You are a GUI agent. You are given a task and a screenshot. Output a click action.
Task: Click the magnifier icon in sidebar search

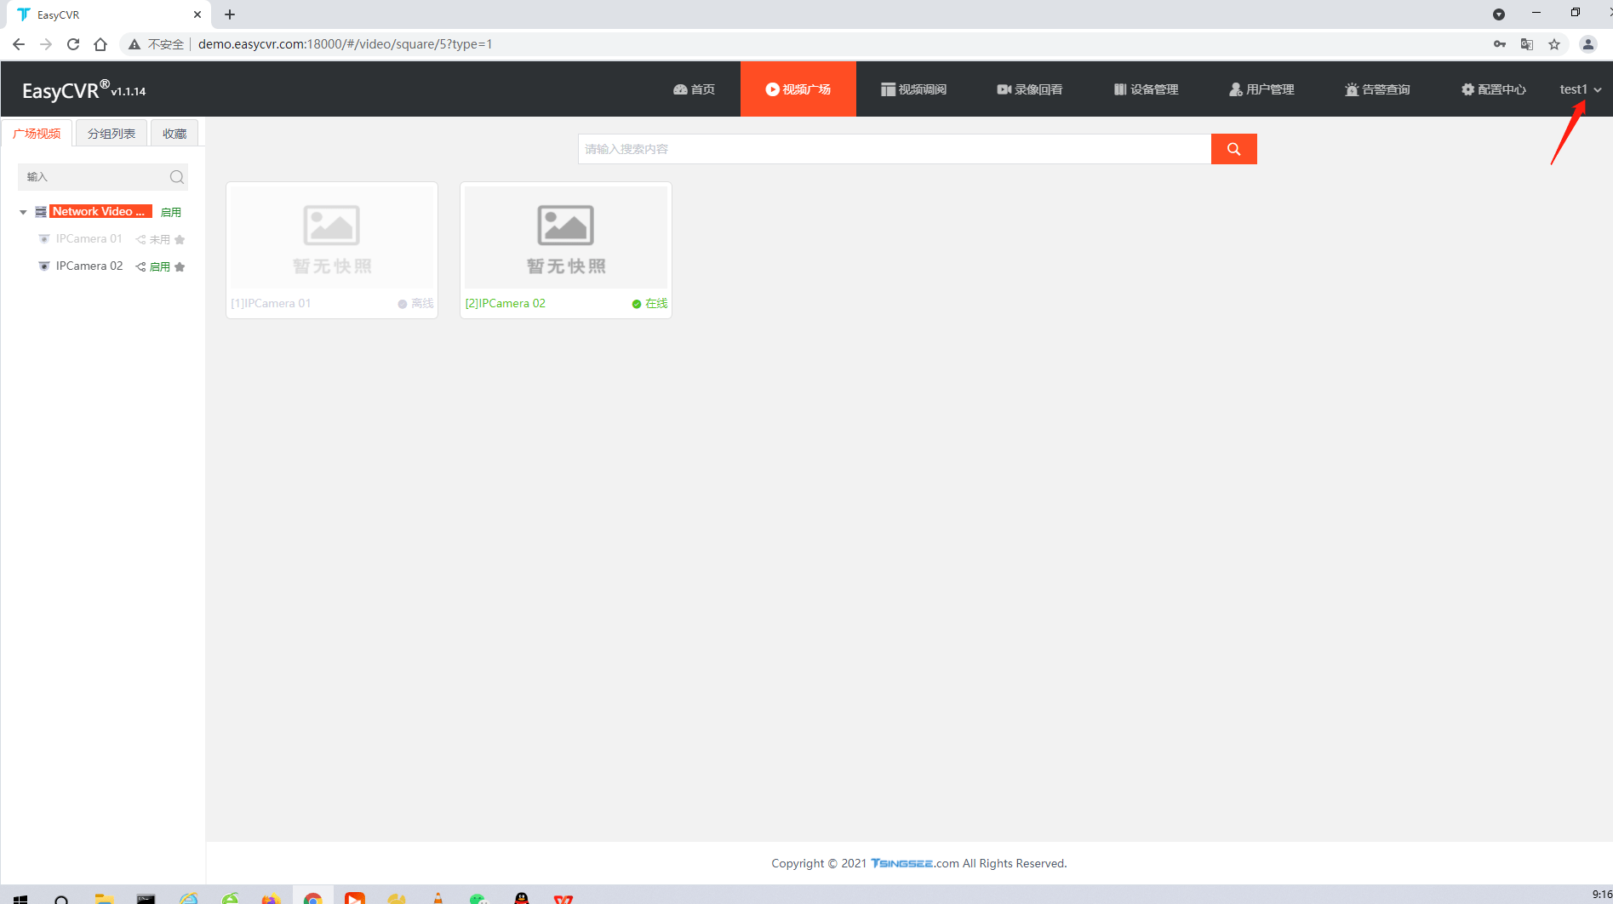(x=176, y=177)
